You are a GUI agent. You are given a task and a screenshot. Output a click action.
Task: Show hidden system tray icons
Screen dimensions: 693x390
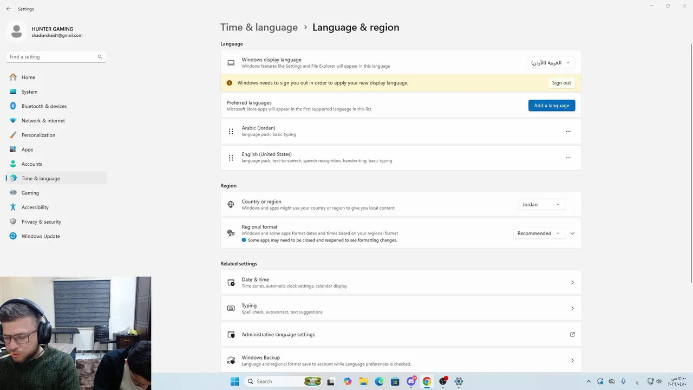589,381
